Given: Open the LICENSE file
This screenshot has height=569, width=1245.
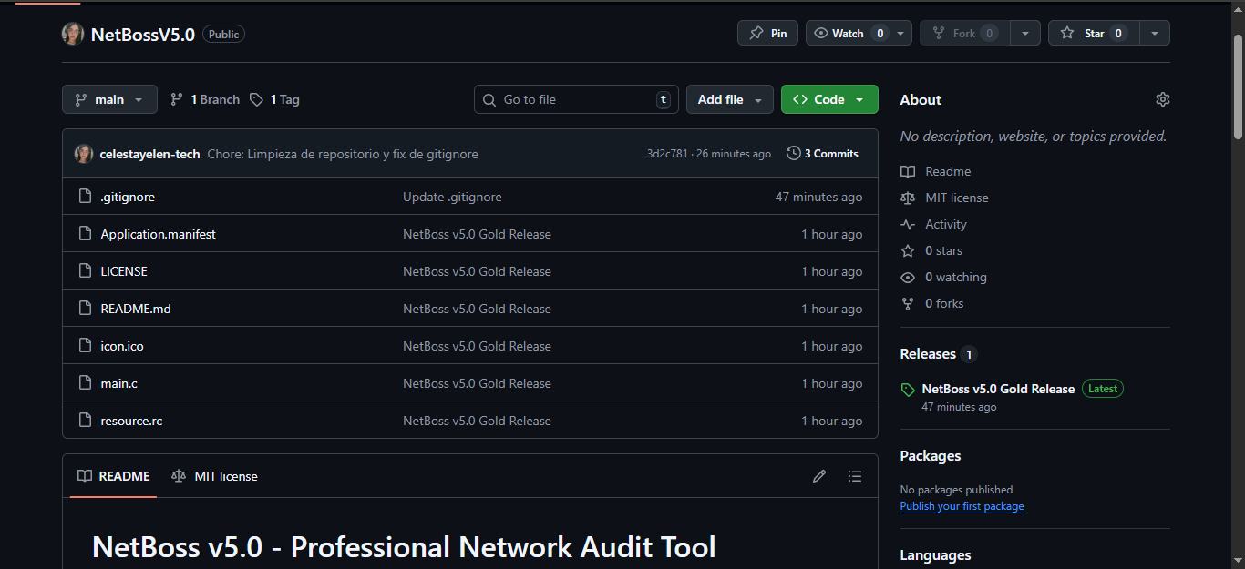Looking at the screenshot, I should [x=124, y=271].
